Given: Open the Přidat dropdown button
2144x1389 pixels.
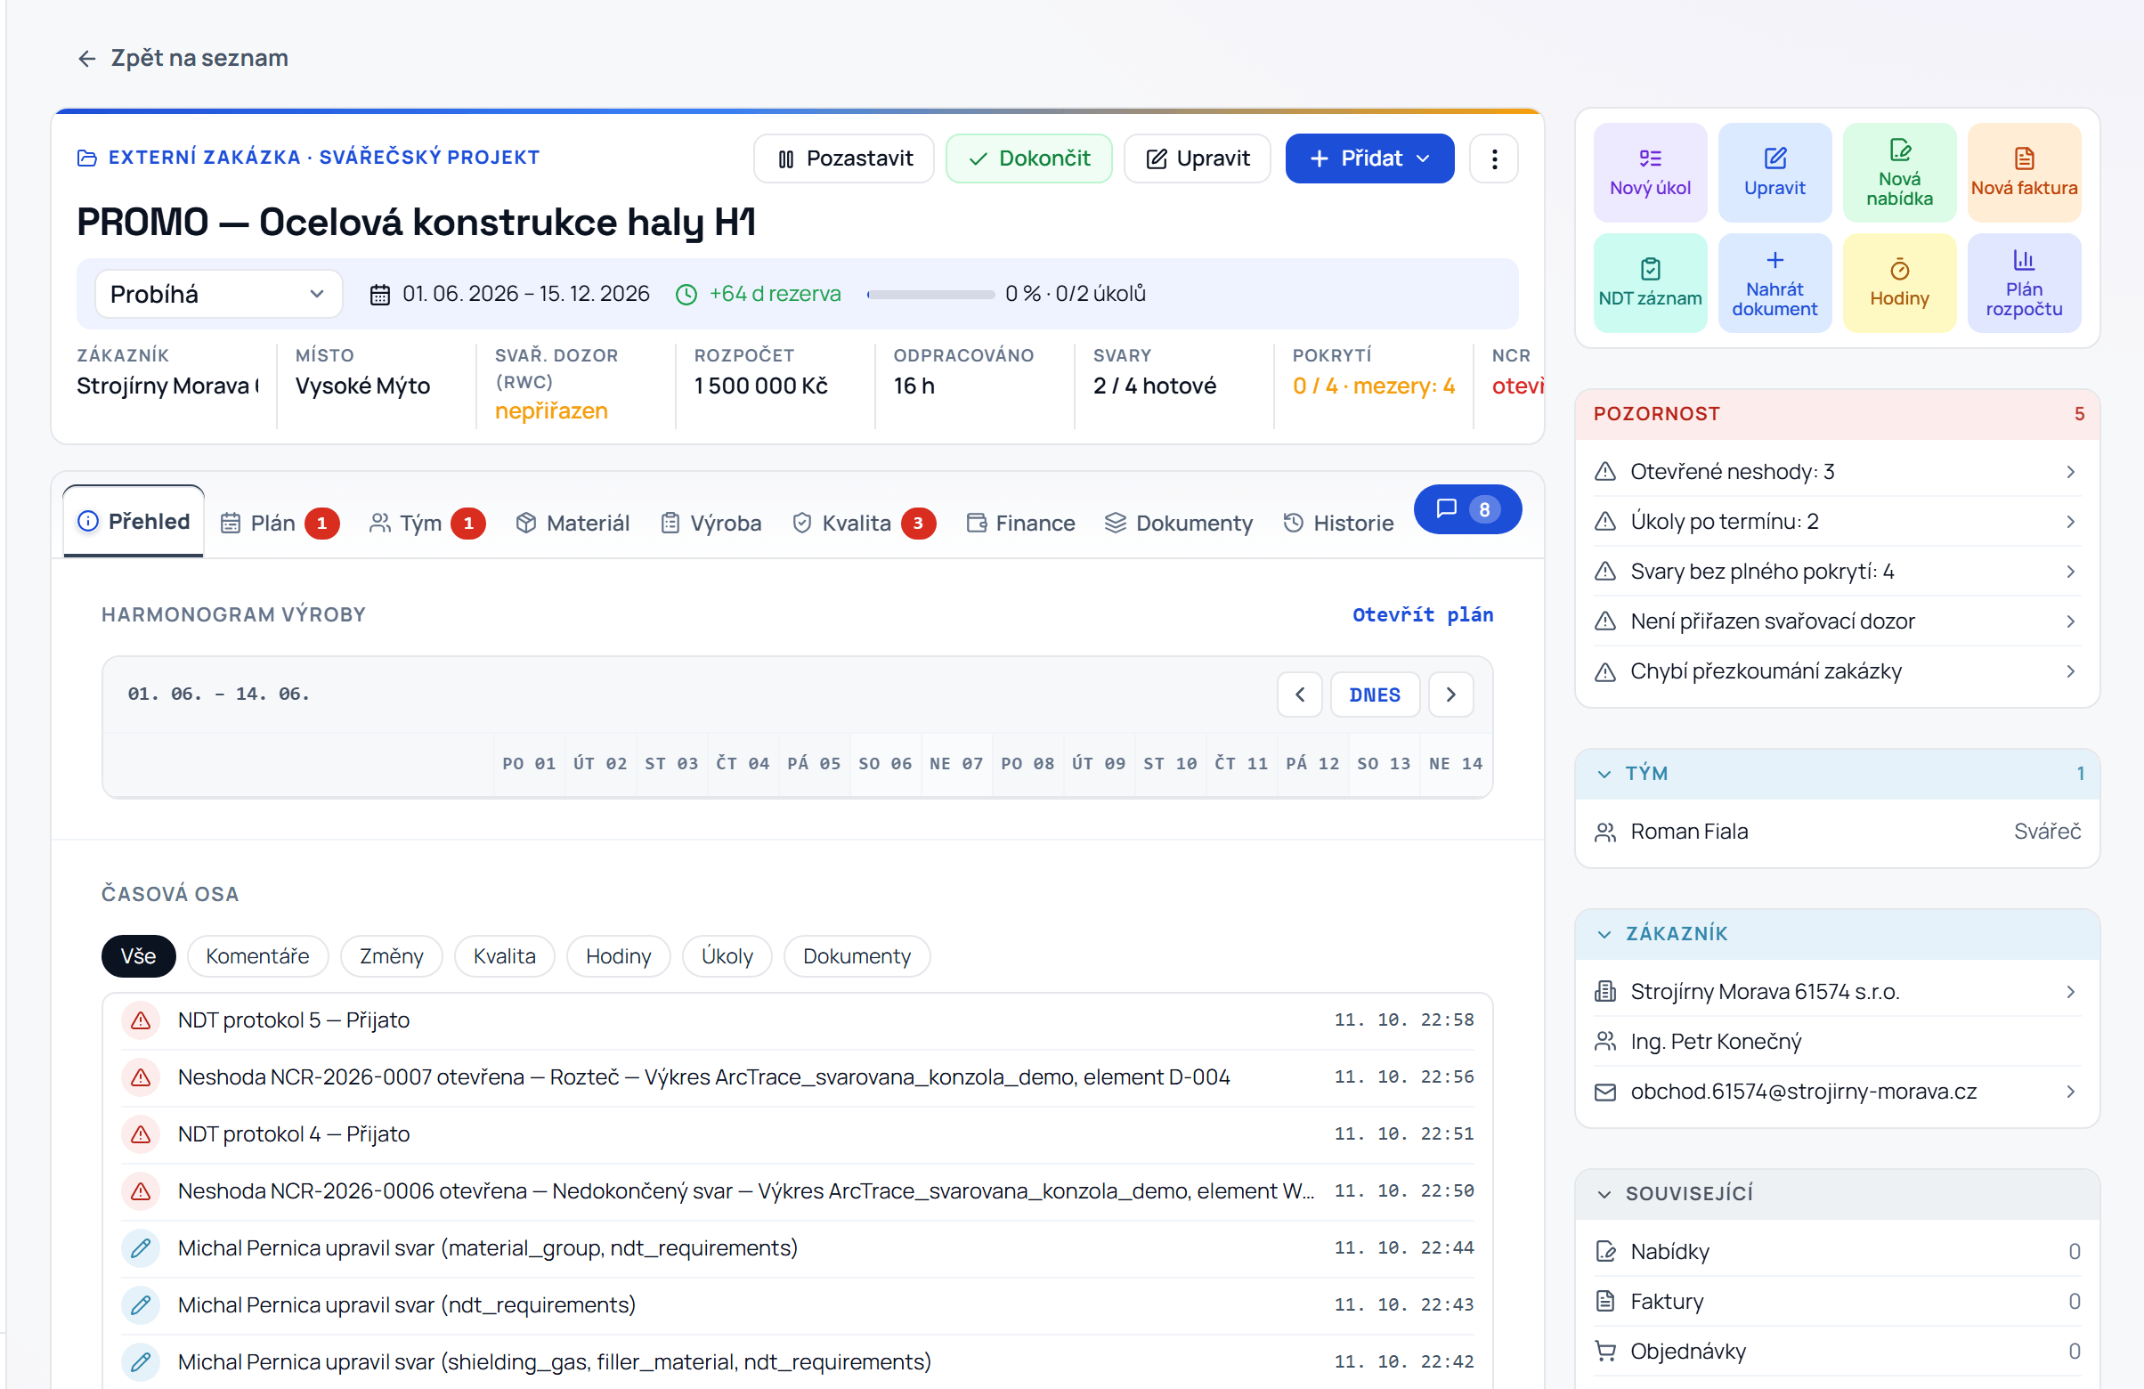Looking at the screenshot, I should 1368,158.
